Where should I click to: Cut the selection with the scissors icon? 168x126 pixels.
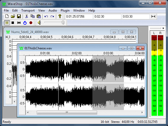click(x=27, y=16)
